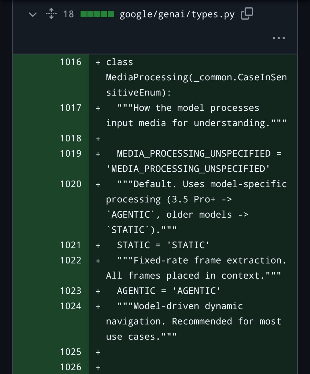The height and width of the screenshot is (374, 310).
Task: Click the green diffstat squares bar
Action: point(97,14)
